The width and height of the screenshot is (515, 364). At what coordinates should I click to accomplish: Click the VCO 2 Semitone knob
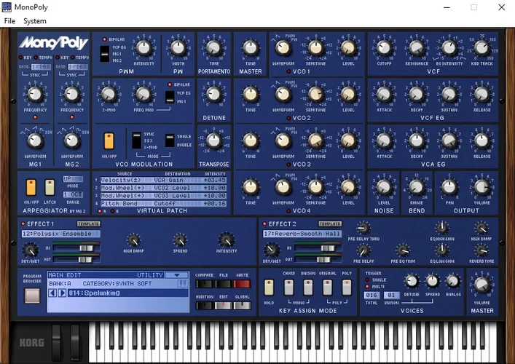pyautogui.click(x=315, y=95)
